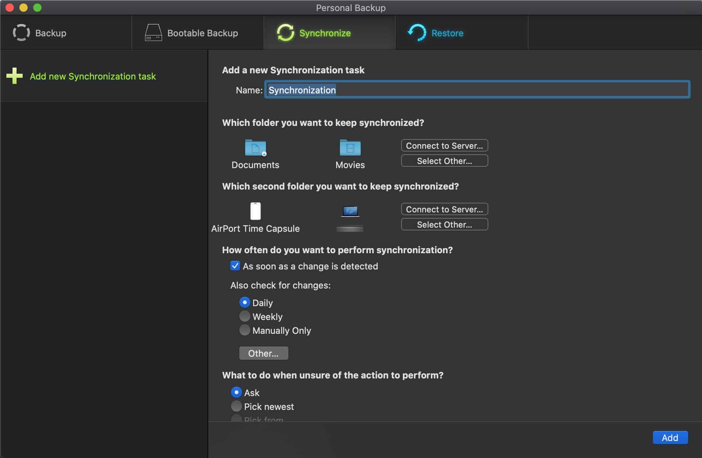The image size is (702, 458).
Task: Click second folder Select Other button
Action: [444, 224]
